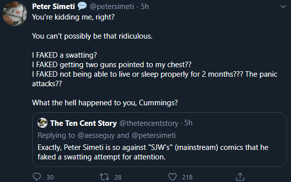This screenshot has height=182, width=291.
Task: Click the @petersimeti mention in reply line
Action: pos(153,135)
